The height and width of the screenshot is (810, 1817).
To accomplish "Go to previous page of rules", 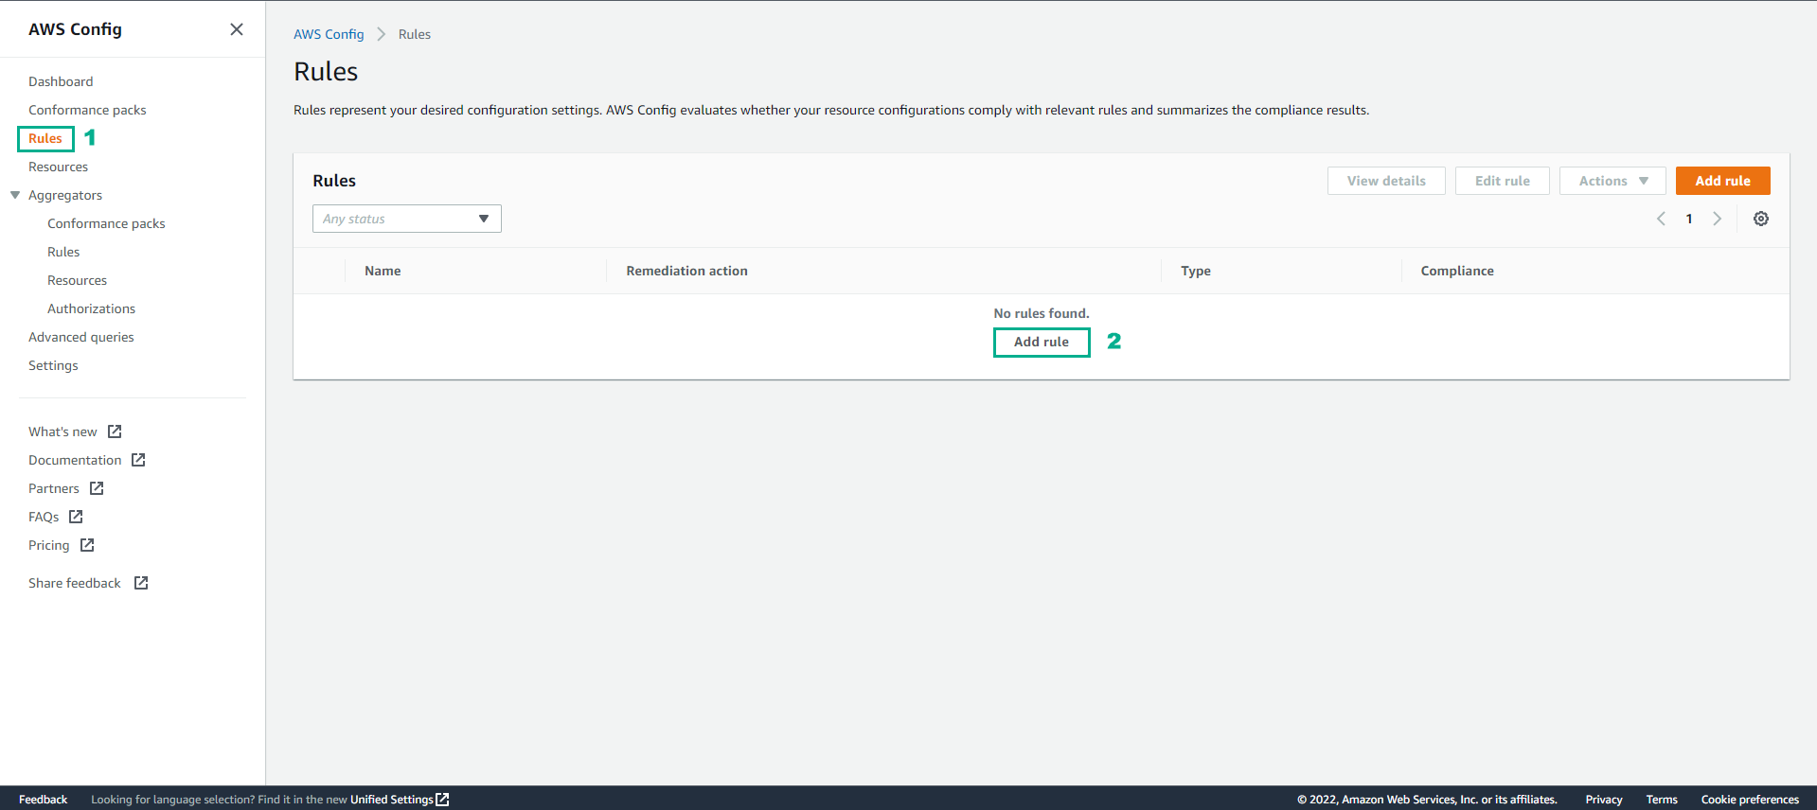I will pyautogui.click(x=1661, y=219).
